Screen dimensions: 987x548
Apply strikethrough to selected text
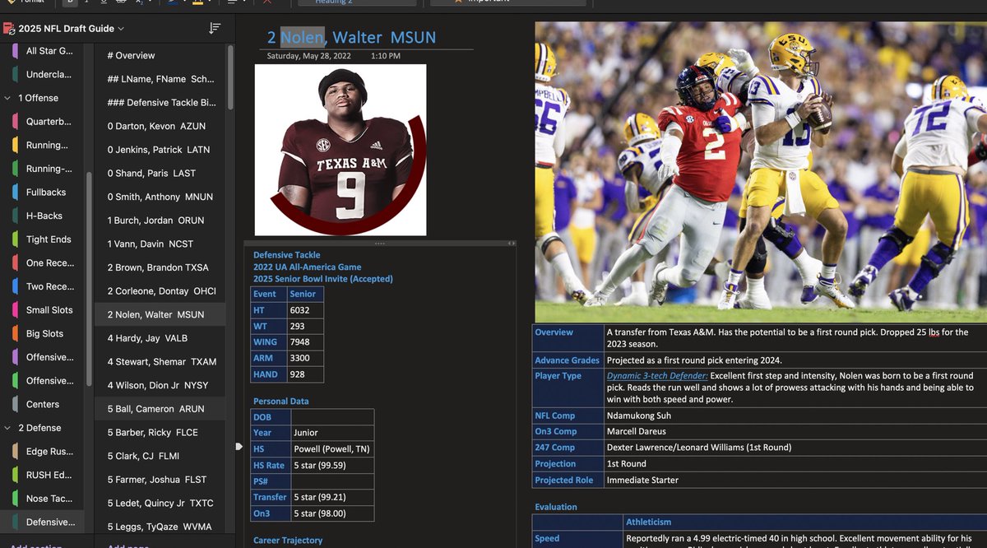[119, 3]
